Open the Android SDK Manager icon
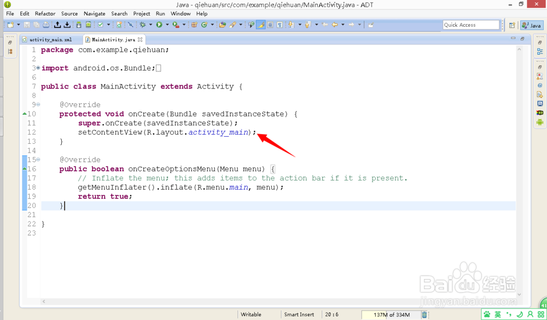Screen dimensions: 547x320 tap(79, 25)
